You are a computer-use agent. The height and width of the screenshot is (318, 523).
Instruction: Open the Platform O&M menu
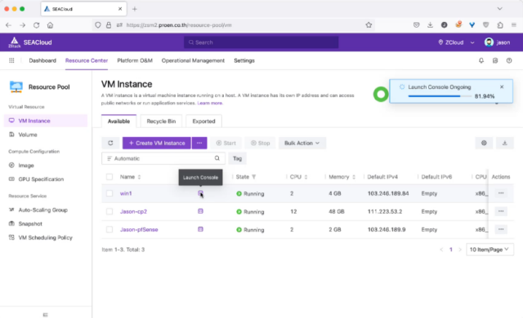[135, 60]
